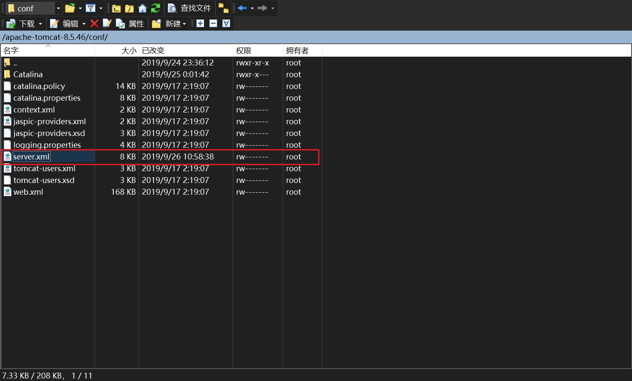Sort by 已改变 modified column header
632x381 pixels.
[186, 50]
